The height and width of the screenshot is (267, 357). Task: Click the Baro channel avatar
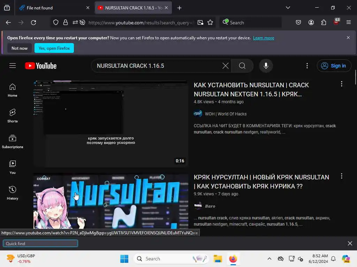coord(198,206)
